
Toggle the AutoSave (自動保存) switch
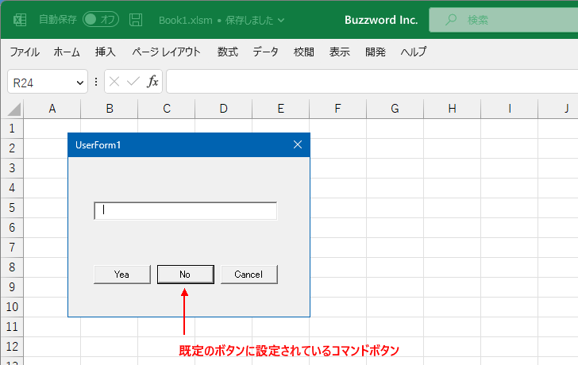[101, 20]
